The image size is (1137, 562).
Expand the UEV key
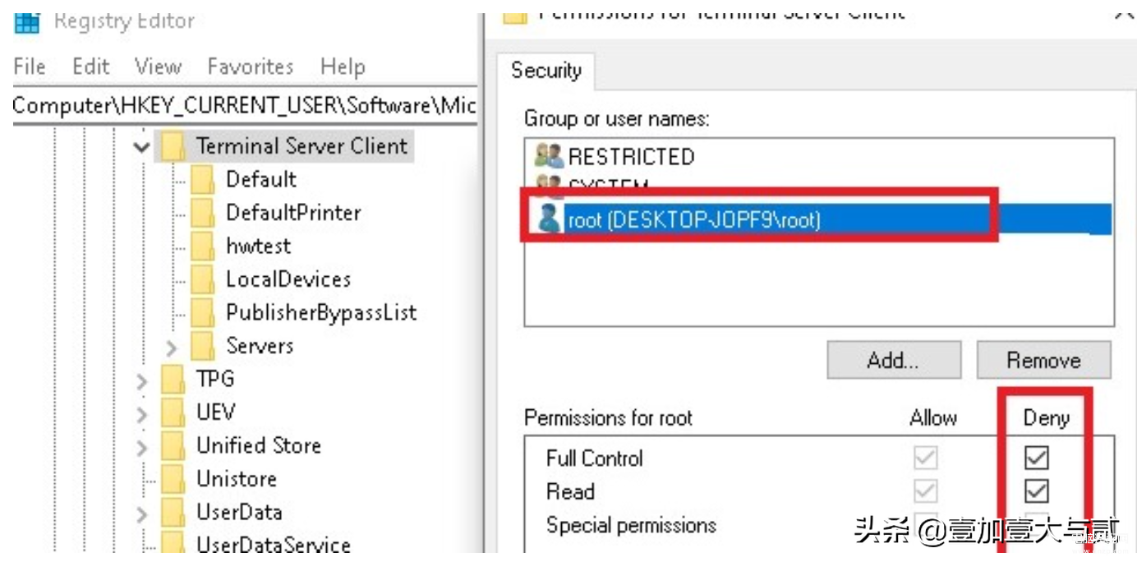142,414
